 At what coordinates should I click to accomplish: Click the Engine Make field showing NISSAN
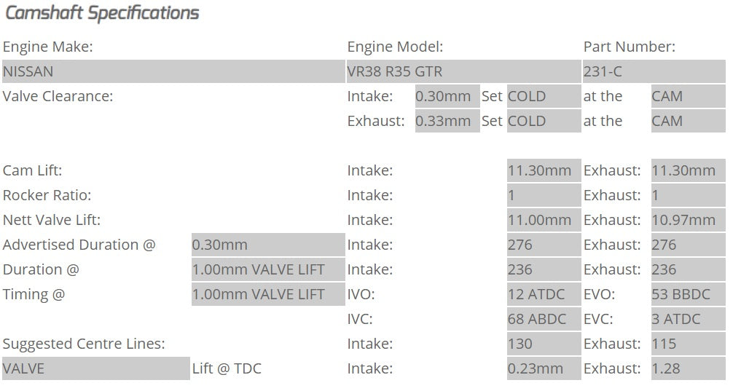(173, 72)
